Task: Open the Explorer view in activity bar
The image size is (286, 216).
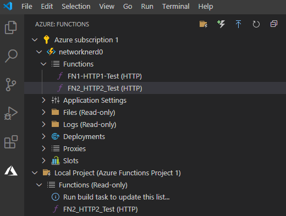Action: click(x=10, y=27)
